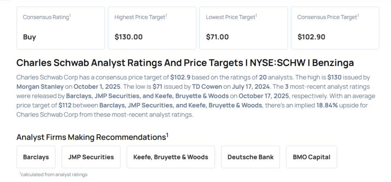Click the $112 average price target text
The width and height of the screenshot is (391, 182).
click(x=66, y=105)
